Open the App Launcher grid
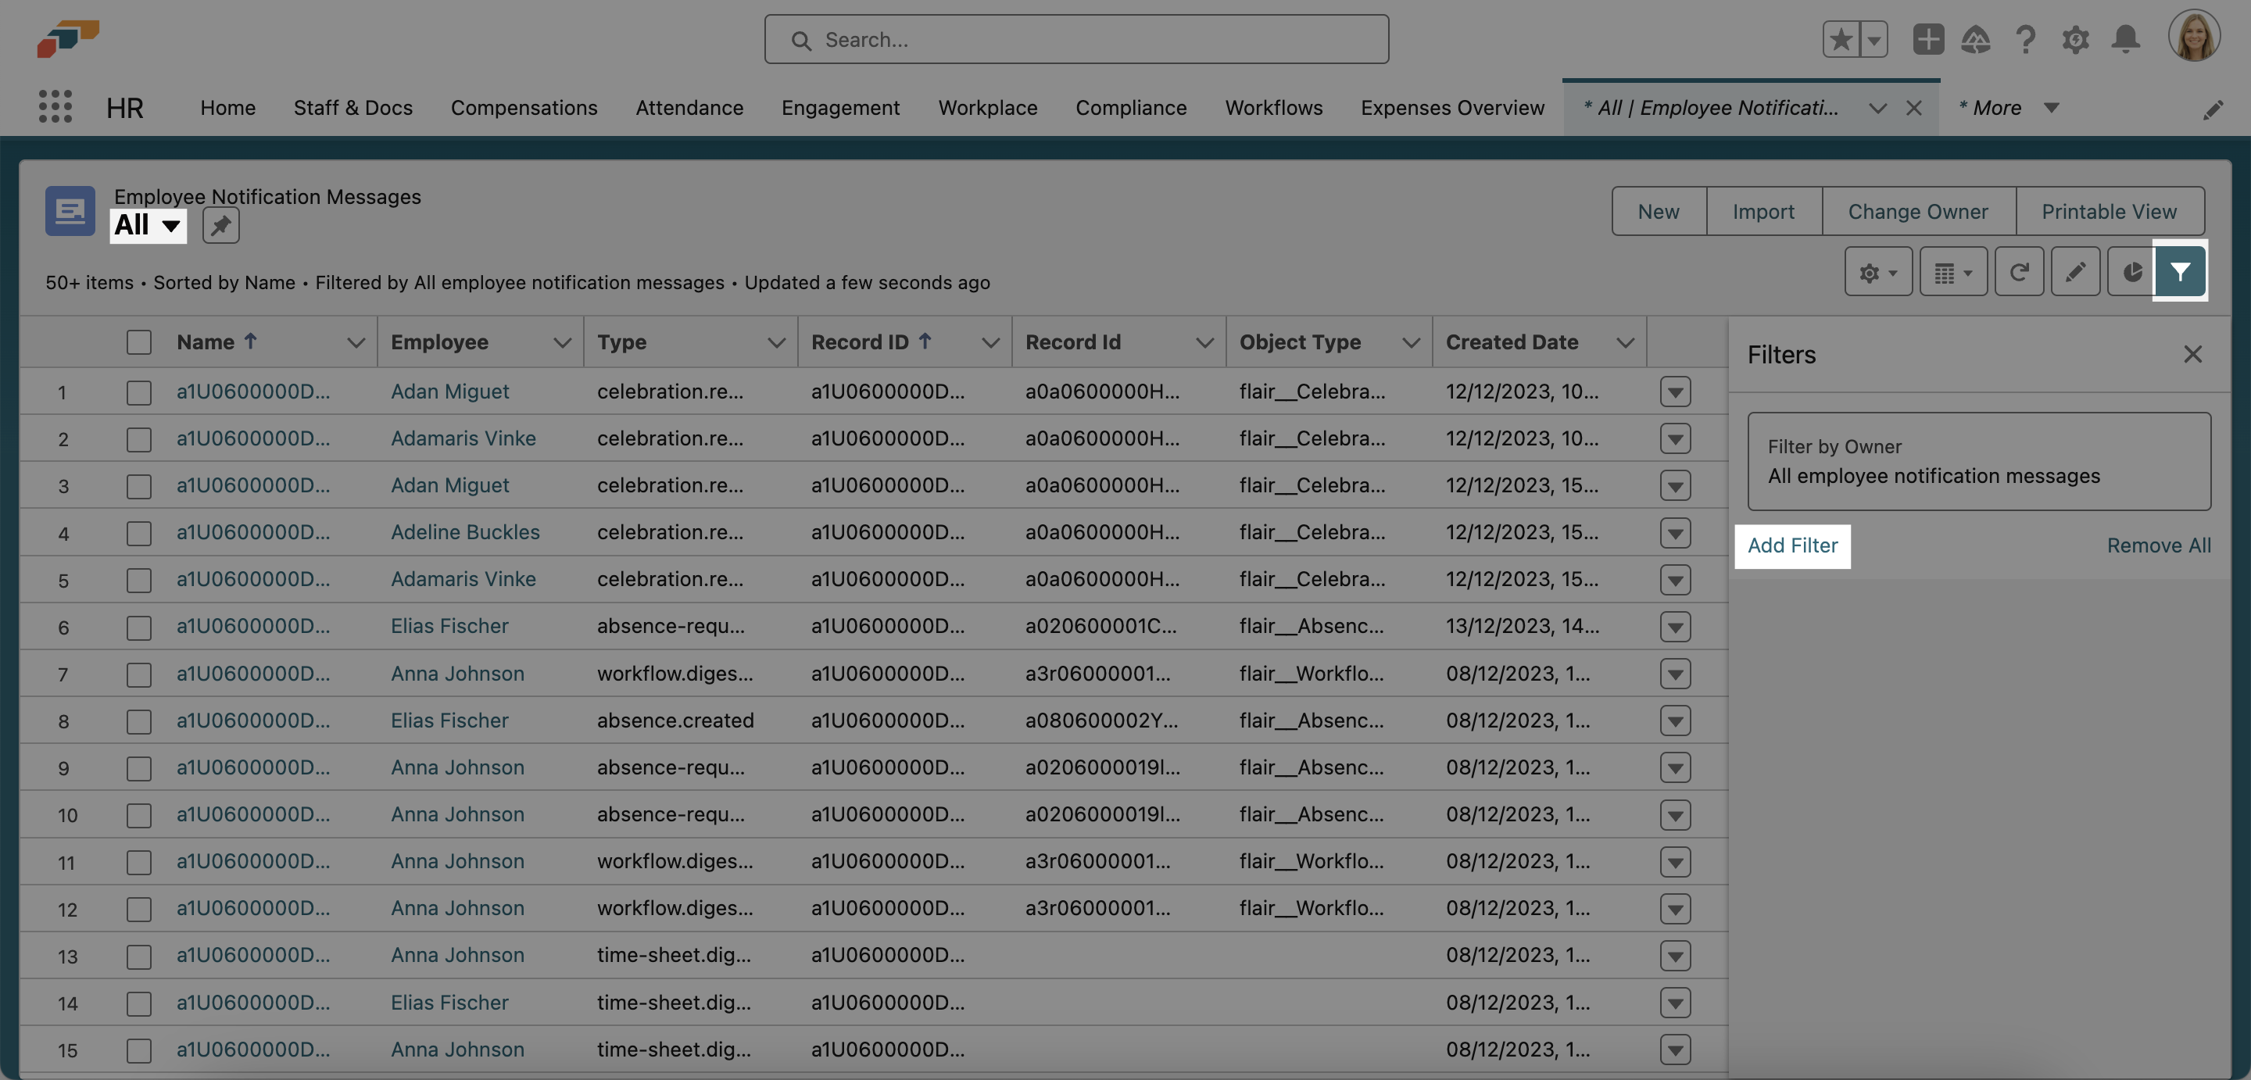The height and width of the screenshot is (1080, 2251). tap(55, 106)
